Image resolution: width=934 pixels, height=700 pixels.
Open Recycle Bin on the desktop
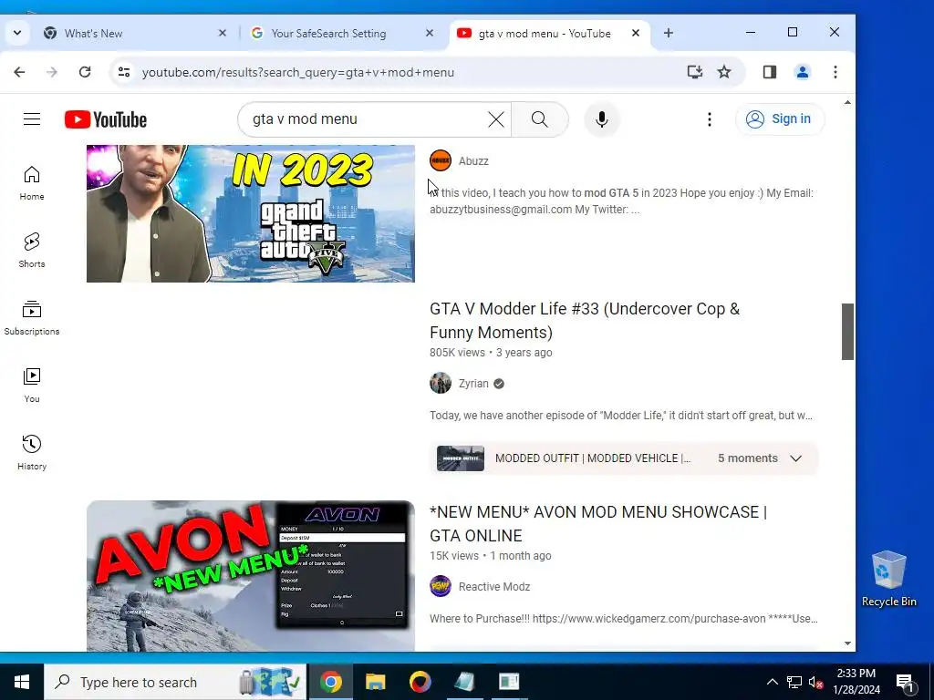click(x=888, y=579)
